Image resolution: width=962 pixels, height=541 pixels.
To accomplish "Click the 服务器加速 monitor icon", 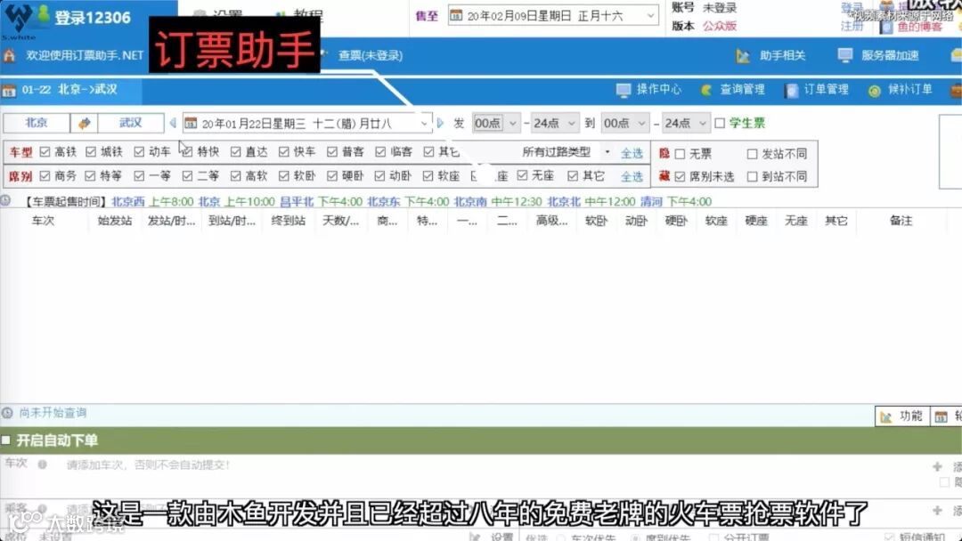I will 845,56.
